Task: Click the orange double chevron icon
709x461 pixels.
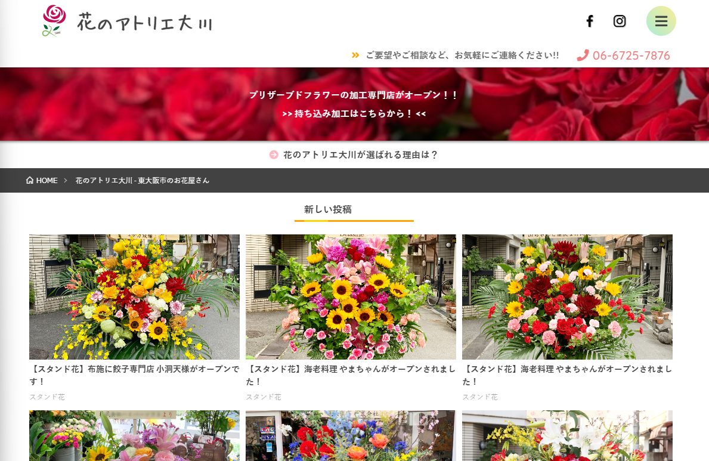Action: pyautogui.click(x=355, y=55)
